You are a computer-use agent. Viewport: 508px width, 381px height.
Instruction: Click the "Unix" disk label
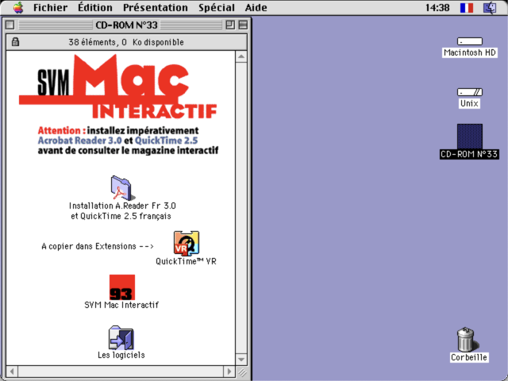(x=469, y=103)
